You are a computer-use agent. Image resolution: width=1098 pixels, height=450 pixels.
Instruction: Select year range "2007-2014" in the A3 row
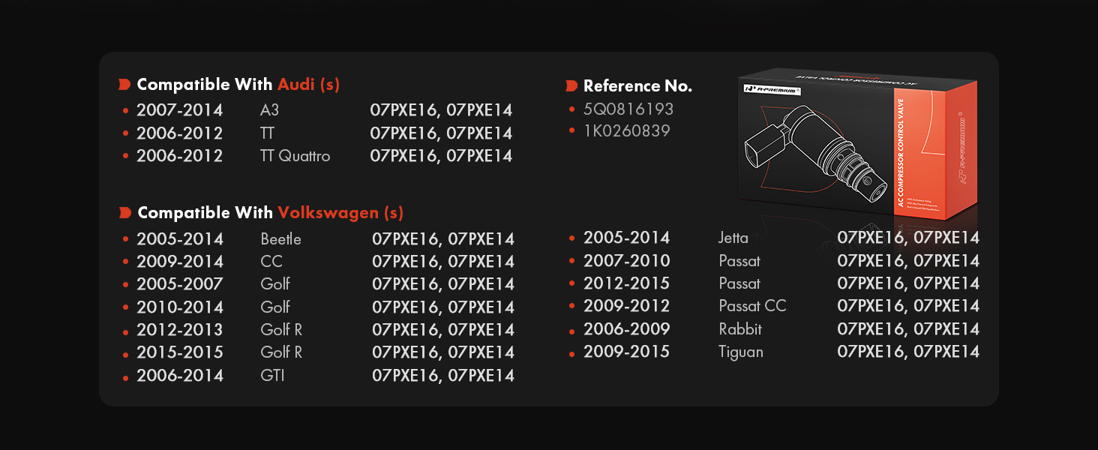point(180,110)
